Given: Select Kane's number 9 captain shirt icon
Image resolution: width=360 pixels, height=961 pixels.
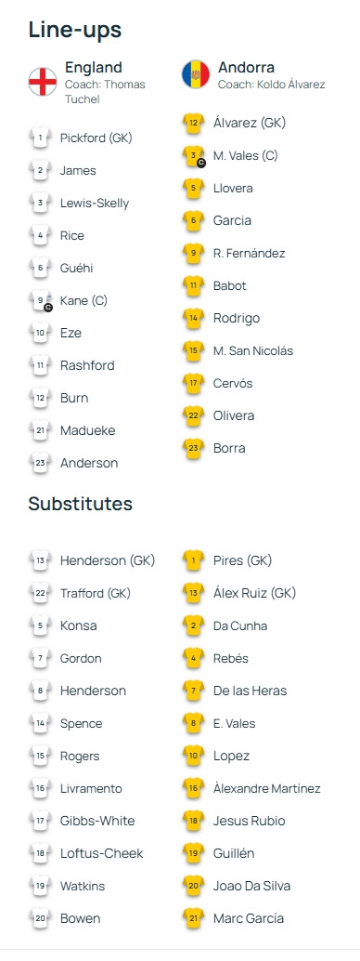Looking at the screenshot, I should pyautogui.click(x=41, y=300).
